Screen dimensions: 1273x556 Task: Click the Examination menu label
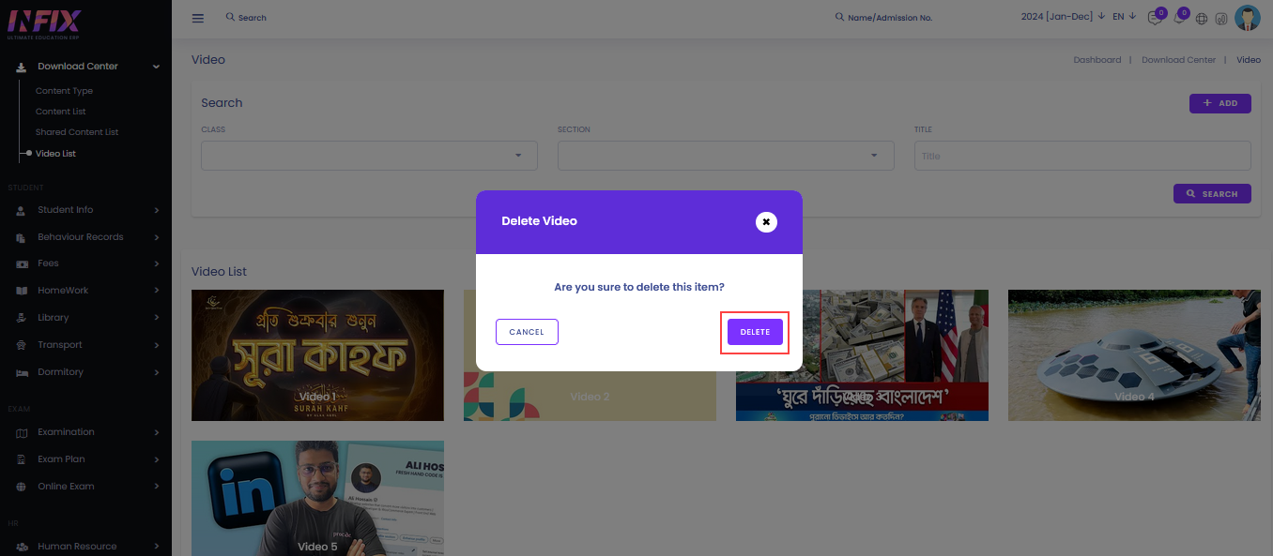coord(66,432)
